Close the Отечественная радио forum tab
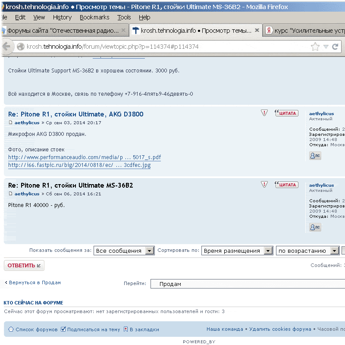Screen dimensions: 345x345 click(124, 30)
